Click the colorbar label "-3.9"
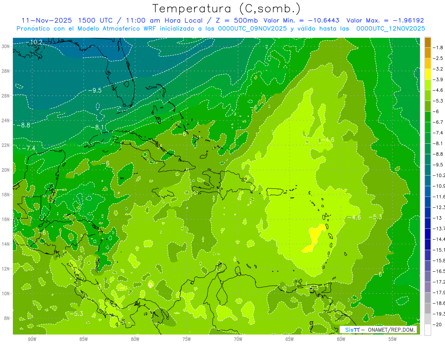 point(439,79)
